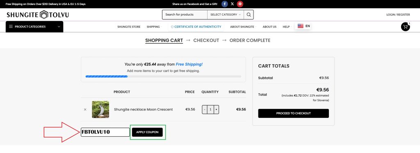Image resolution: width=420 pixels, height=153 pixels.
Task: Click the US flag language icon
Action: click(x=301, y=26)
